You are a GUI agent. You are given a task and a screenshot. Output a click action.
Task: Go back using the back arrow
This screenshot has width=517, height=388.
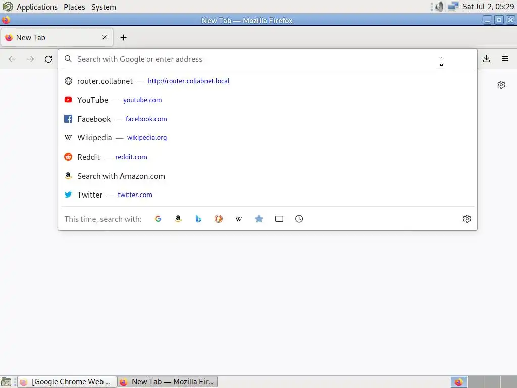[12, 59]
